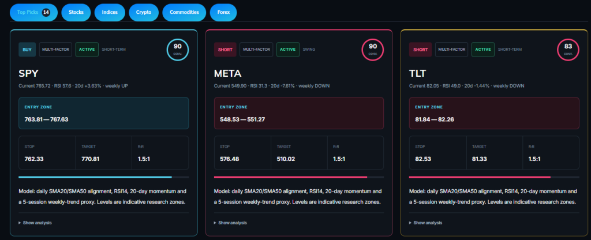Expand Show analysis on META card

coord(230,223)
